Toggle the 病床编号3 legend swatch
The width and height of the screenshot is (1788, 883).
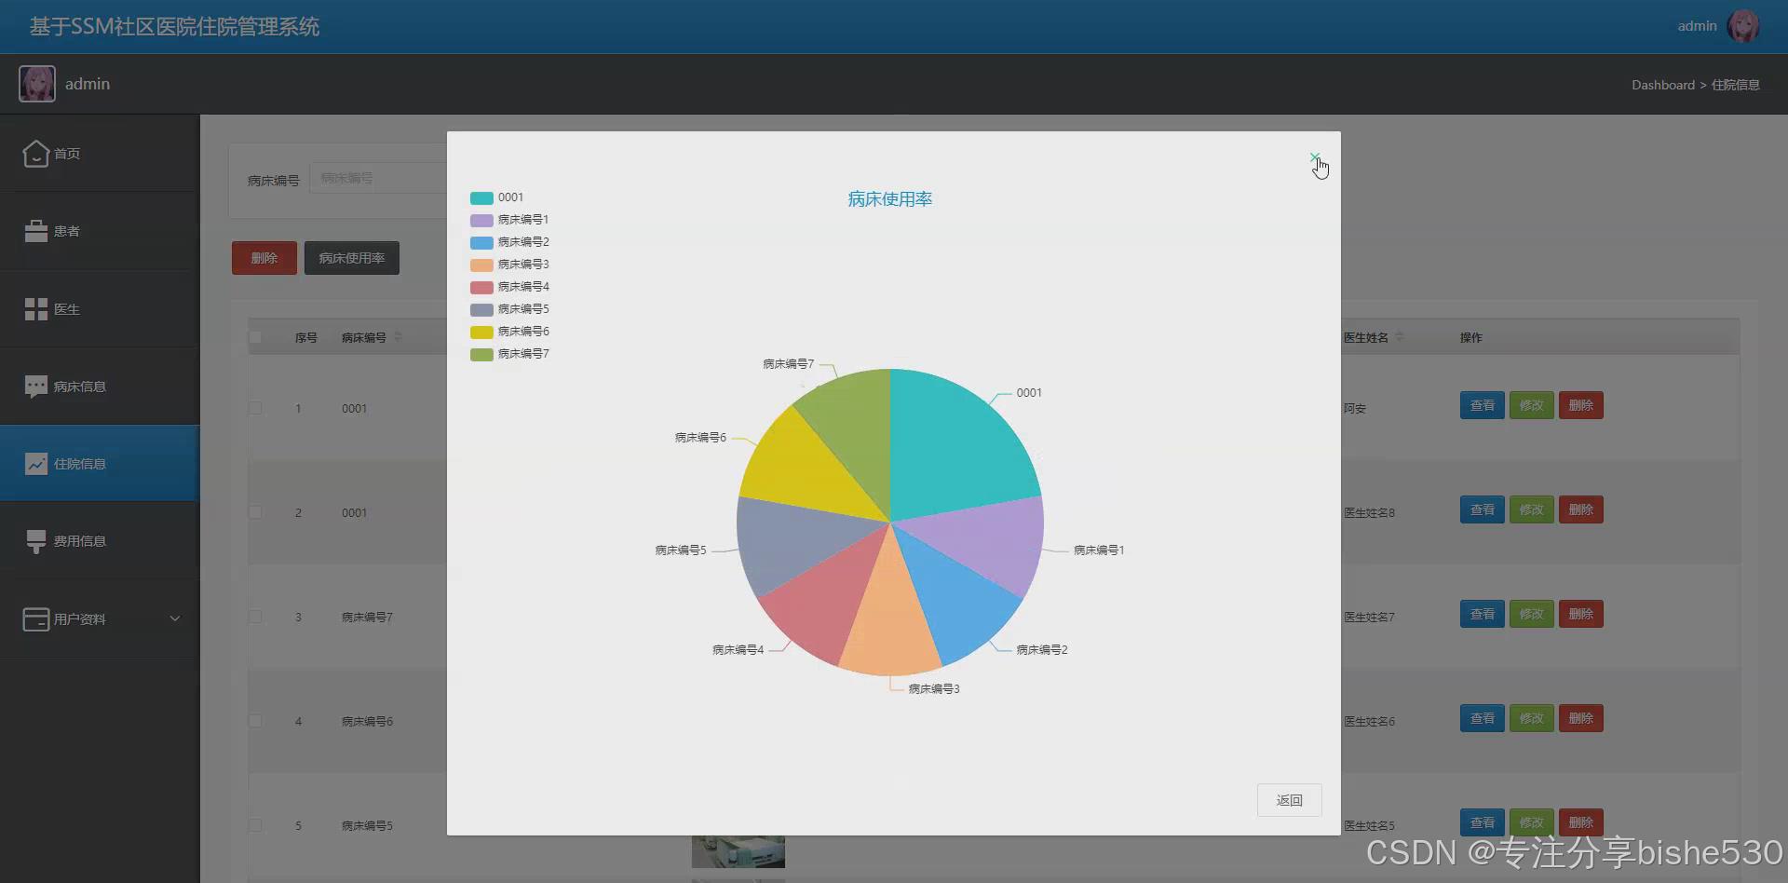coord(481,265)
